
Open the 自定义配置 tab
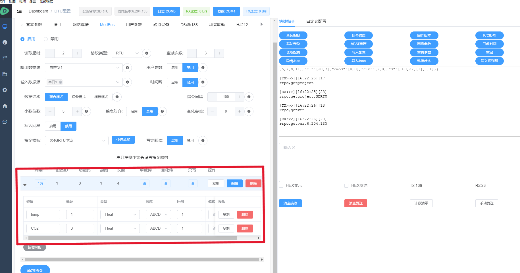(x=316, y=21)
